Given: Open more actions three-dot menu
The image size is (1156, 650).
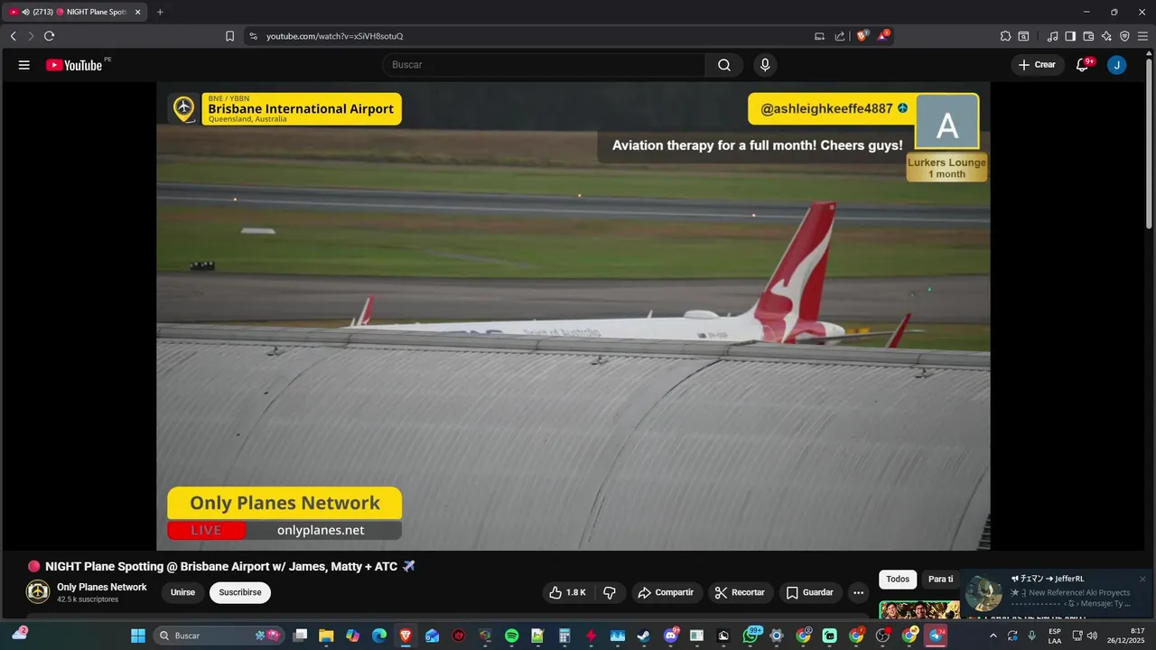Looking at the screenshot, I should pyautogui.click(x=858, y=592).
